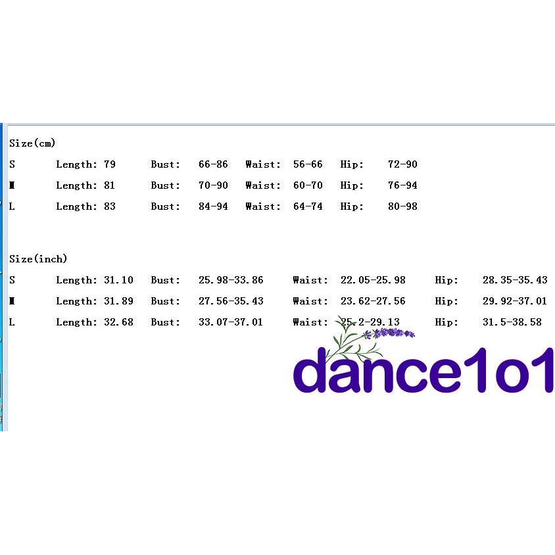555x555 pixels.
Task: Click the Hip range 72-90
Action: point(402,164)
